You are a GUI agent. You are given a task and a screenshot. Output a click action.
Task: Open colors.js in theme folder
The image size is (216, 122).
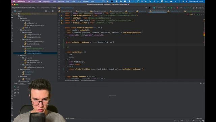tap(27, 79)
